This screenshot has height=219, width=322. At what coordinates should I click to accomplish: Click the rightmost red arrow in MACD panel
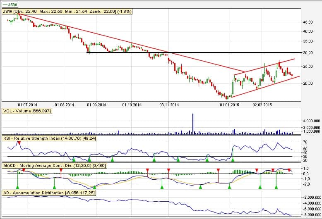[289, 170]
